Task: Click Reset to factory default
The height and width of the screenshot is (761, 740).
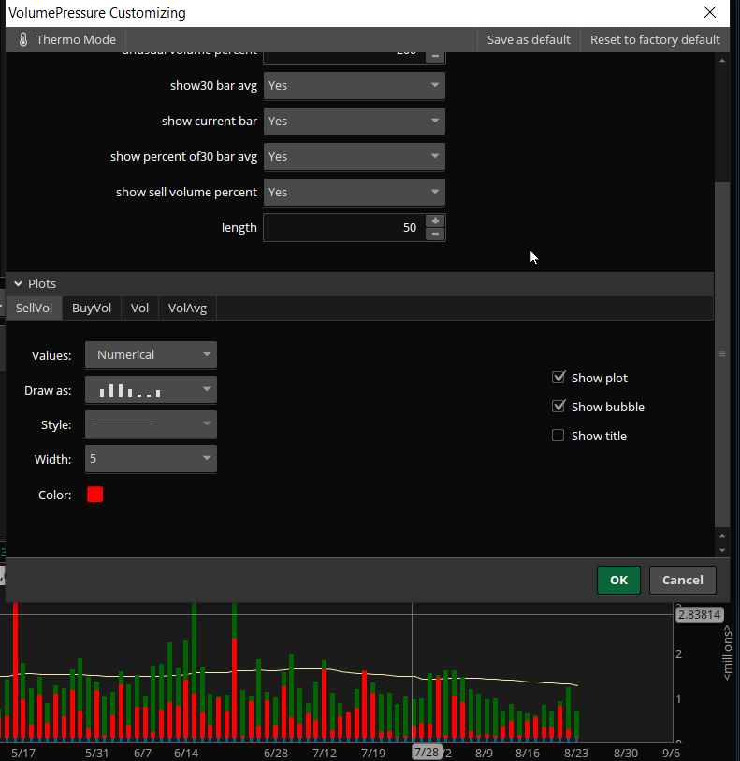Action: coord(655,40)
